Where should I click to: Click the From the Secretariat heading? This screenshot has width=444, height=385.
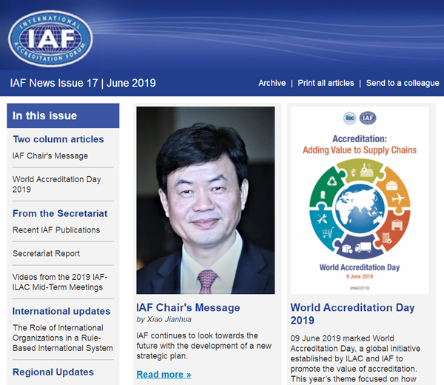click(x=60, y=213)
